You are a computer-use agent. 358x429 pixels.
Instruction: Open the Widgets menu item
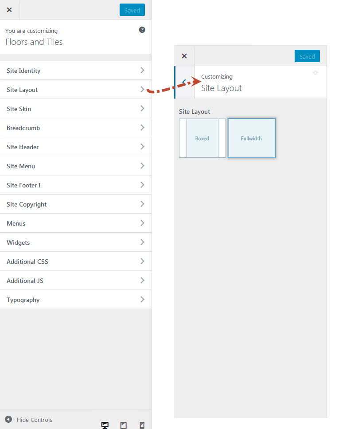click(75, 242)
